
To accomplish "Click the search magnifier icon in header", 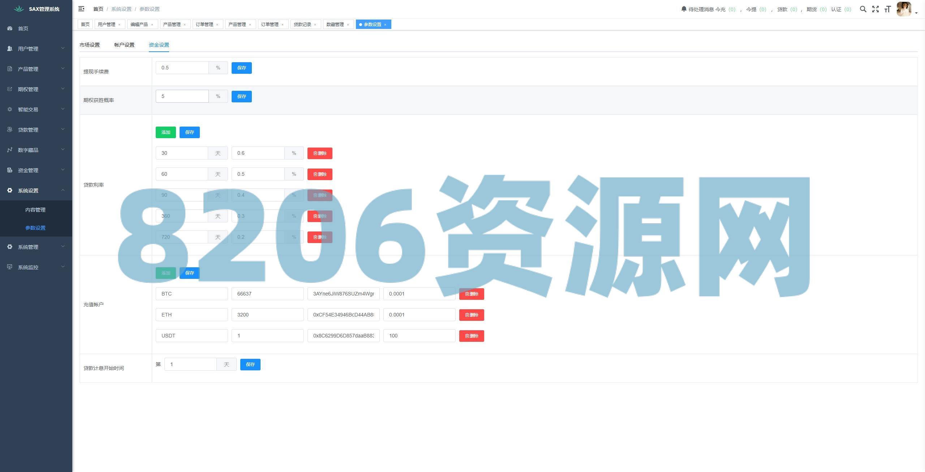I will [863, 9].
